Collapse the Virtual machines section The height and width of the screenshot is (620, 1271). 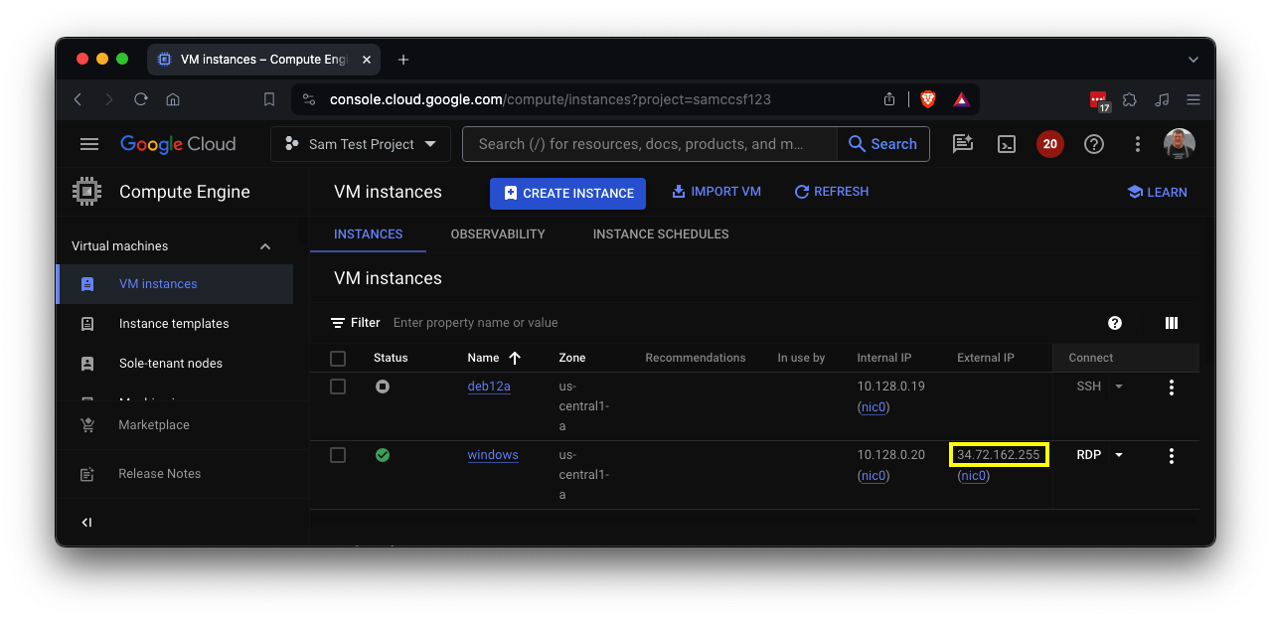click(265, 246)
